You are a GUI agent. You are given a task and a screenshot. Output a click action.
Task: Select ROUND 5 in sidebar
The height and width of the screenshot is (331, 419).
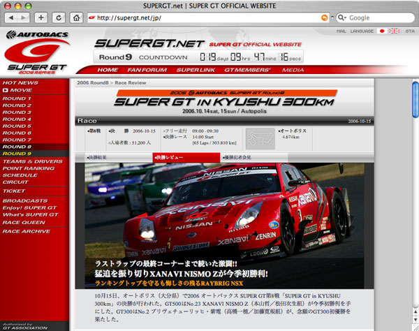(17, 126)
